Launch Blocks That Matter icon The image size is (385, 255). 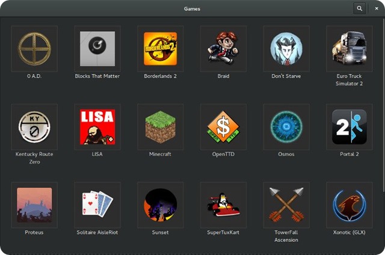97,49
